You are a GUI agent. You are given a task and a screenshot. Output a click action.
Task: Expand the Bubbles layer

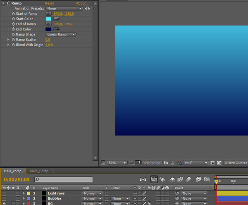pos(24,198)
